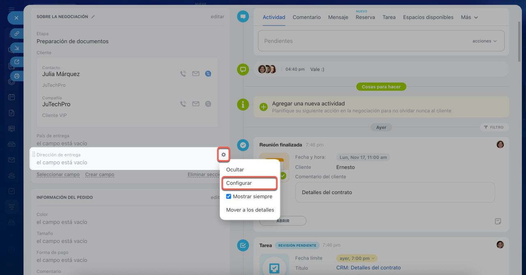Click the Crear campo link
The height and width of the screenshot is (275, 526).
point(99,174)
